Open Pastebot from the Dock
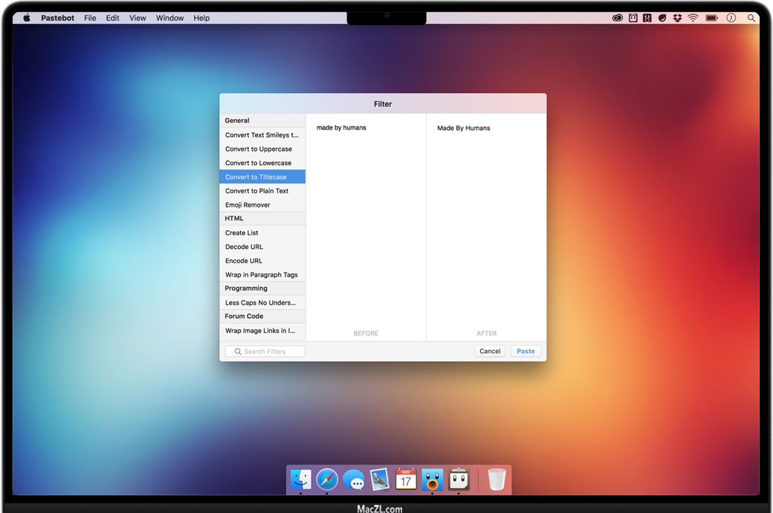 (x=459, y=480)
